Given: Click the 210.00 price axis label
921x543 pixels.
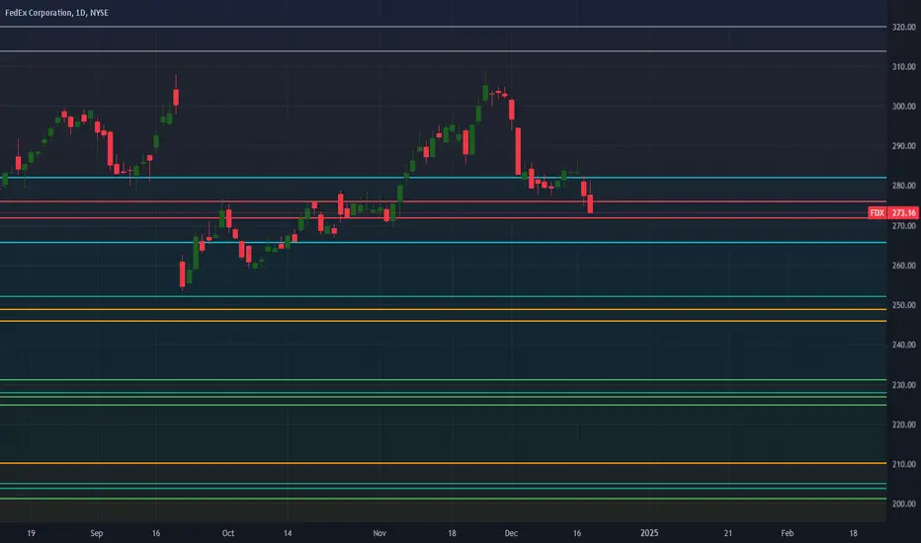Looking at the screenshot, I should (x=904, y=464).
